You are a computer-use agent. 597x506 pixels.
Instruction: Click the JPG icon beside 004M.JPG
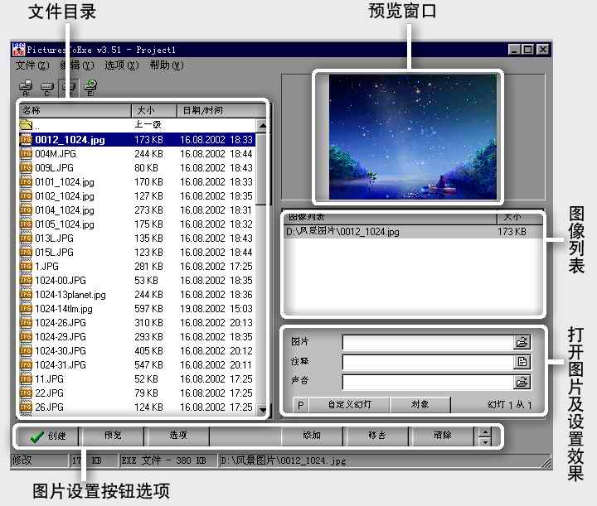(26, 153)
